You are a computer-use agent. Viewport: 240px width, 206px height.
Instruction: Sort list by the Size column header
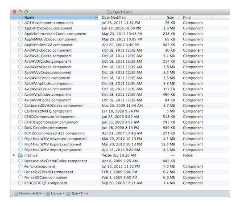point(165,17)
